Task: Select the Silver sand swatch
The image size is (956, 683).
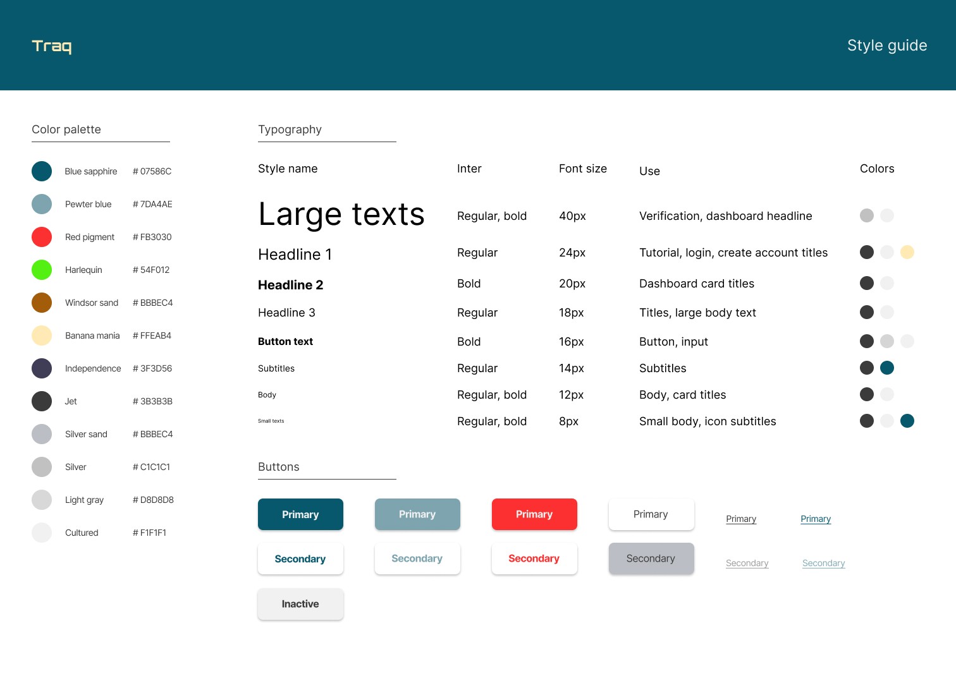Action: click(42, 434)
